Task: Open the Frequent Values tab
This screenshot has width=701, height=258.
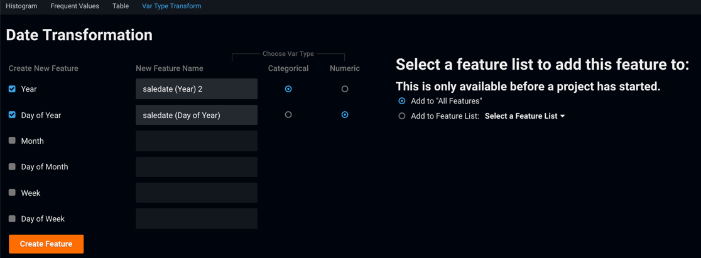Action: tap(75, 6)
